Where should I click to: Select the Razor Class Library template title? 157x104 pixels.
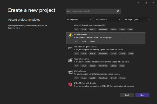tap(81, 59)
